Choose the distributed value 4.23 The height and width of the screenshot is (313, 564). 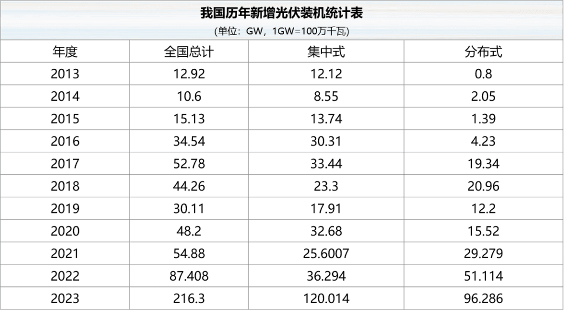483,141
